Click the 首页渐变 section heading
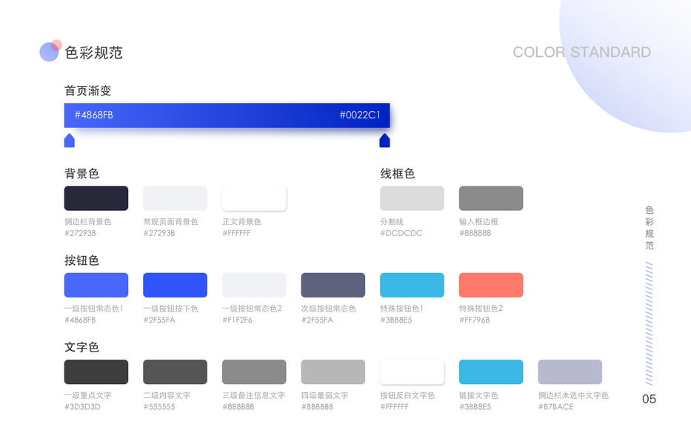691x444 pixels. [x=87, y=91]
